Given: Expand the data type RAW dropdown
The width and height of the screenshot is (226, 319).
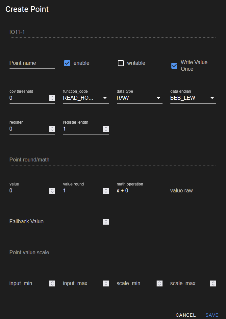Looking at the screenshot, I should 139,98.
